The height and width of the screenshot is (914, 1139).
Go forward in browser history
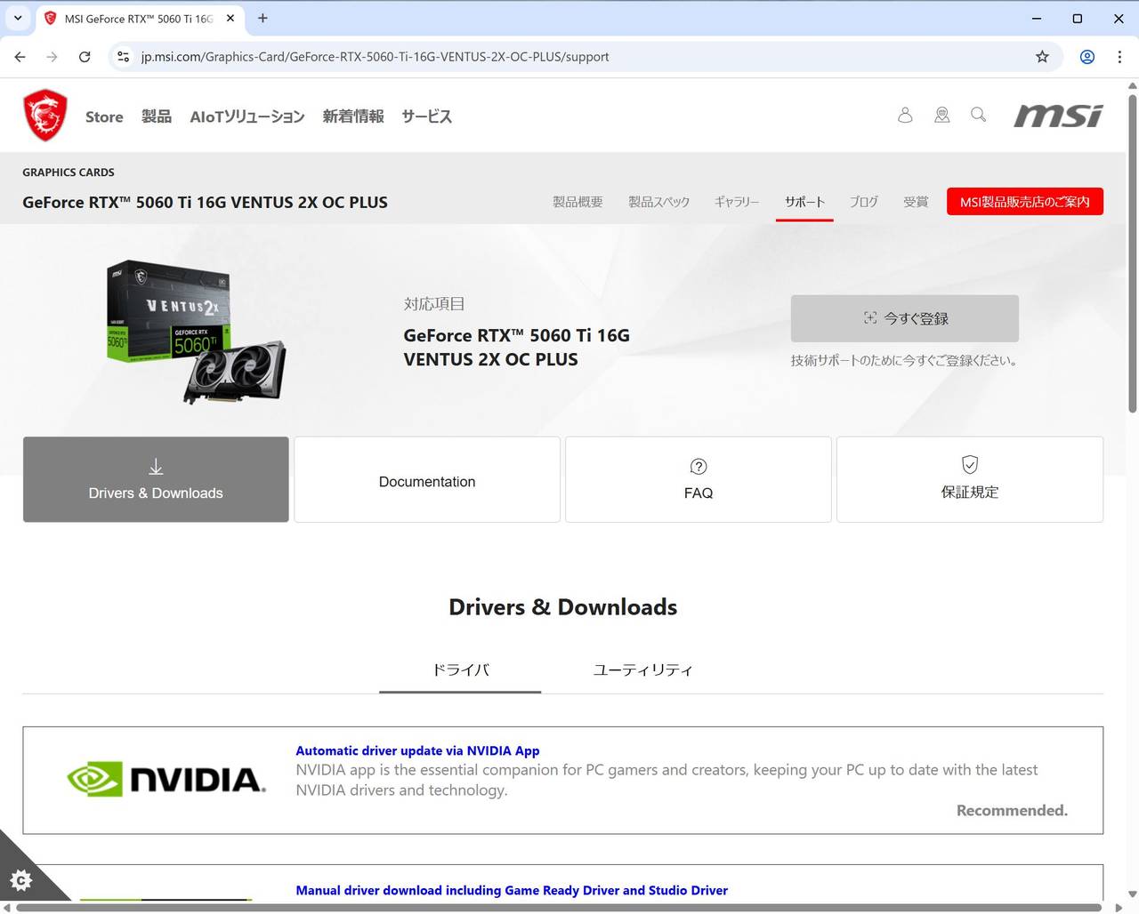(x=53, y=57)
